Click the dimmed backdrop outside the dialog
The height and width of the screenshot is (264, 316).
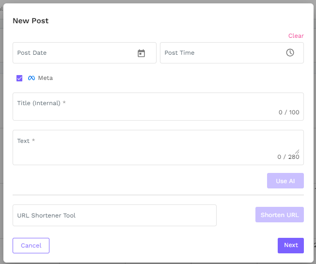[x=1, y=145]
